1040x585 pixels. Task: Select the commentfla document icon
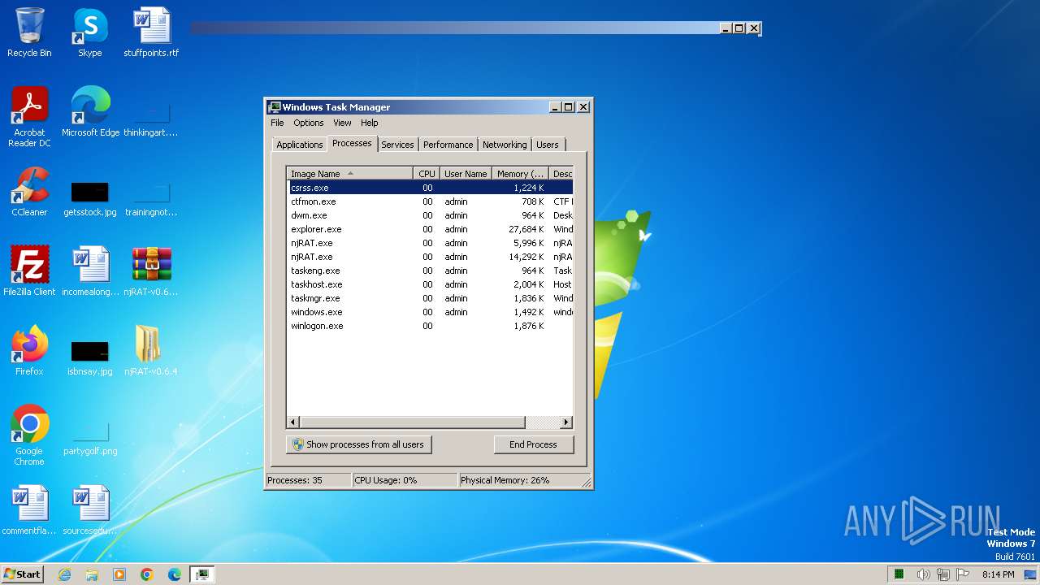click(x=29, y=510)
